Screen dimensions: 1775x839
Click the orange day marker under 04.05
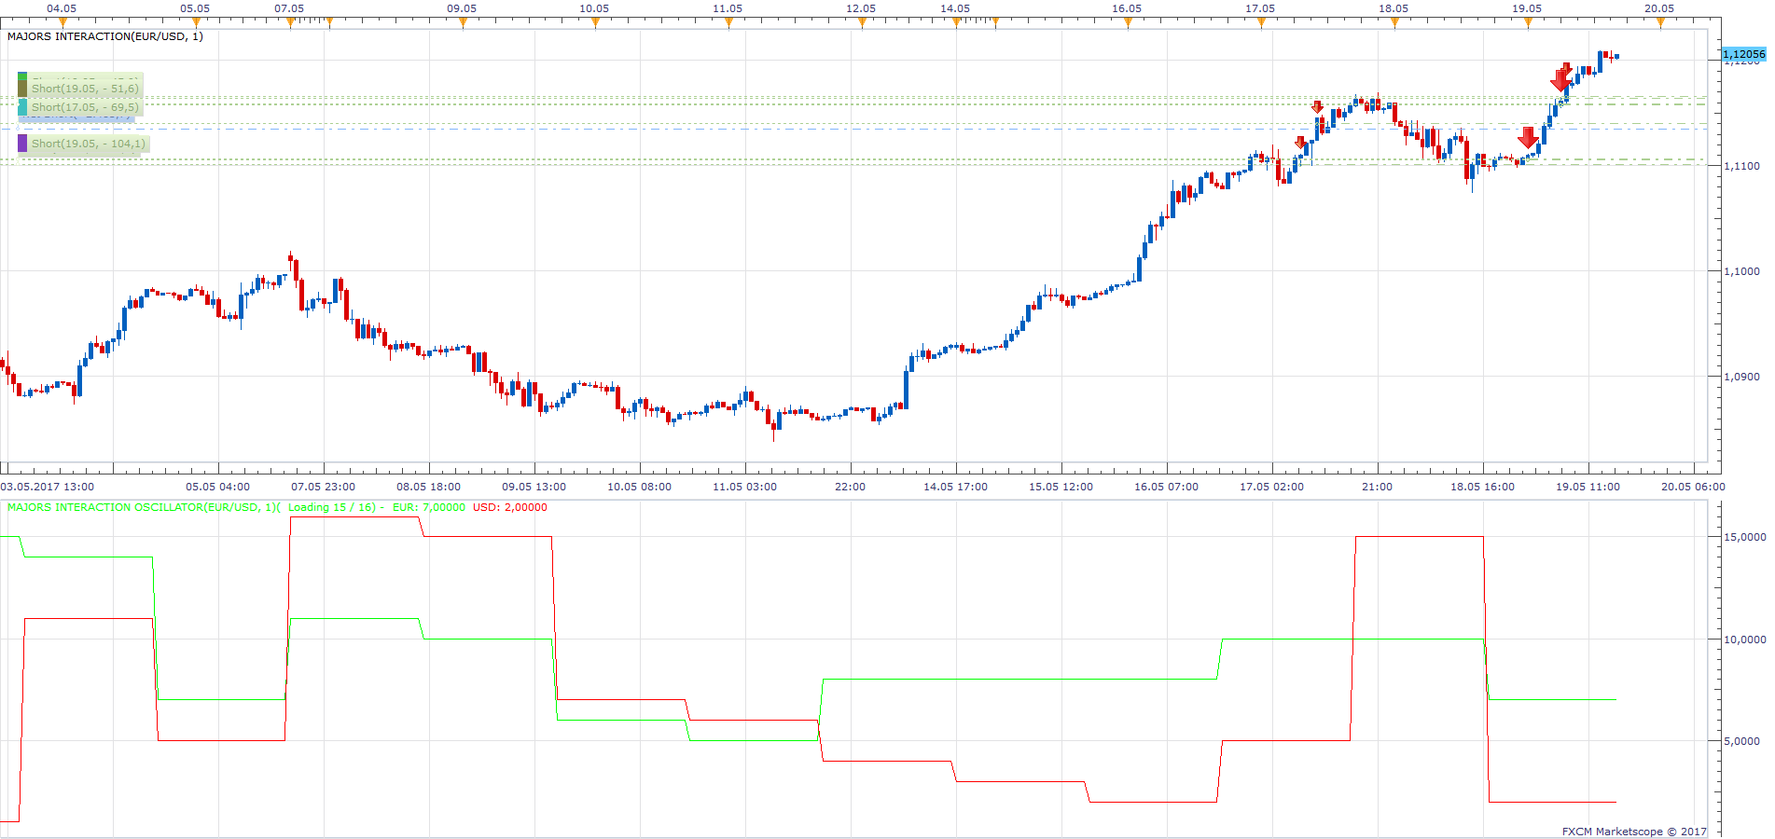click(62, 22)
